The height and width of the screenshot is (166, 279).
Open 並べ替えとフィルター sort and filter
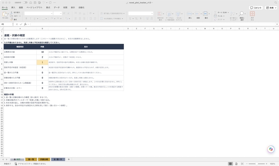coord(233,16)
